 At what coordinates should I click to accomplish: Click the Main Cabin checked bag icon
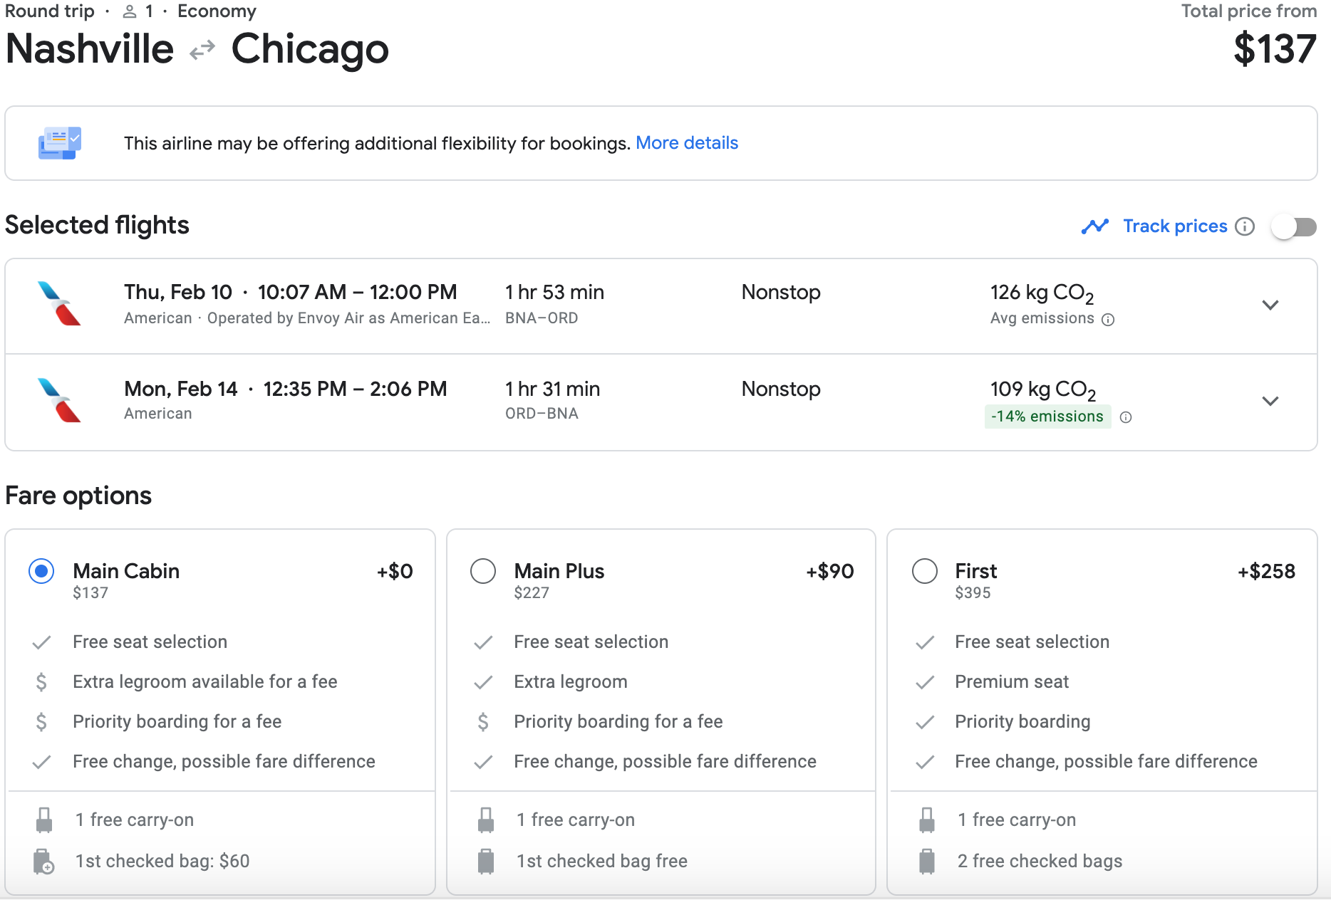click(x=44, y=862)
